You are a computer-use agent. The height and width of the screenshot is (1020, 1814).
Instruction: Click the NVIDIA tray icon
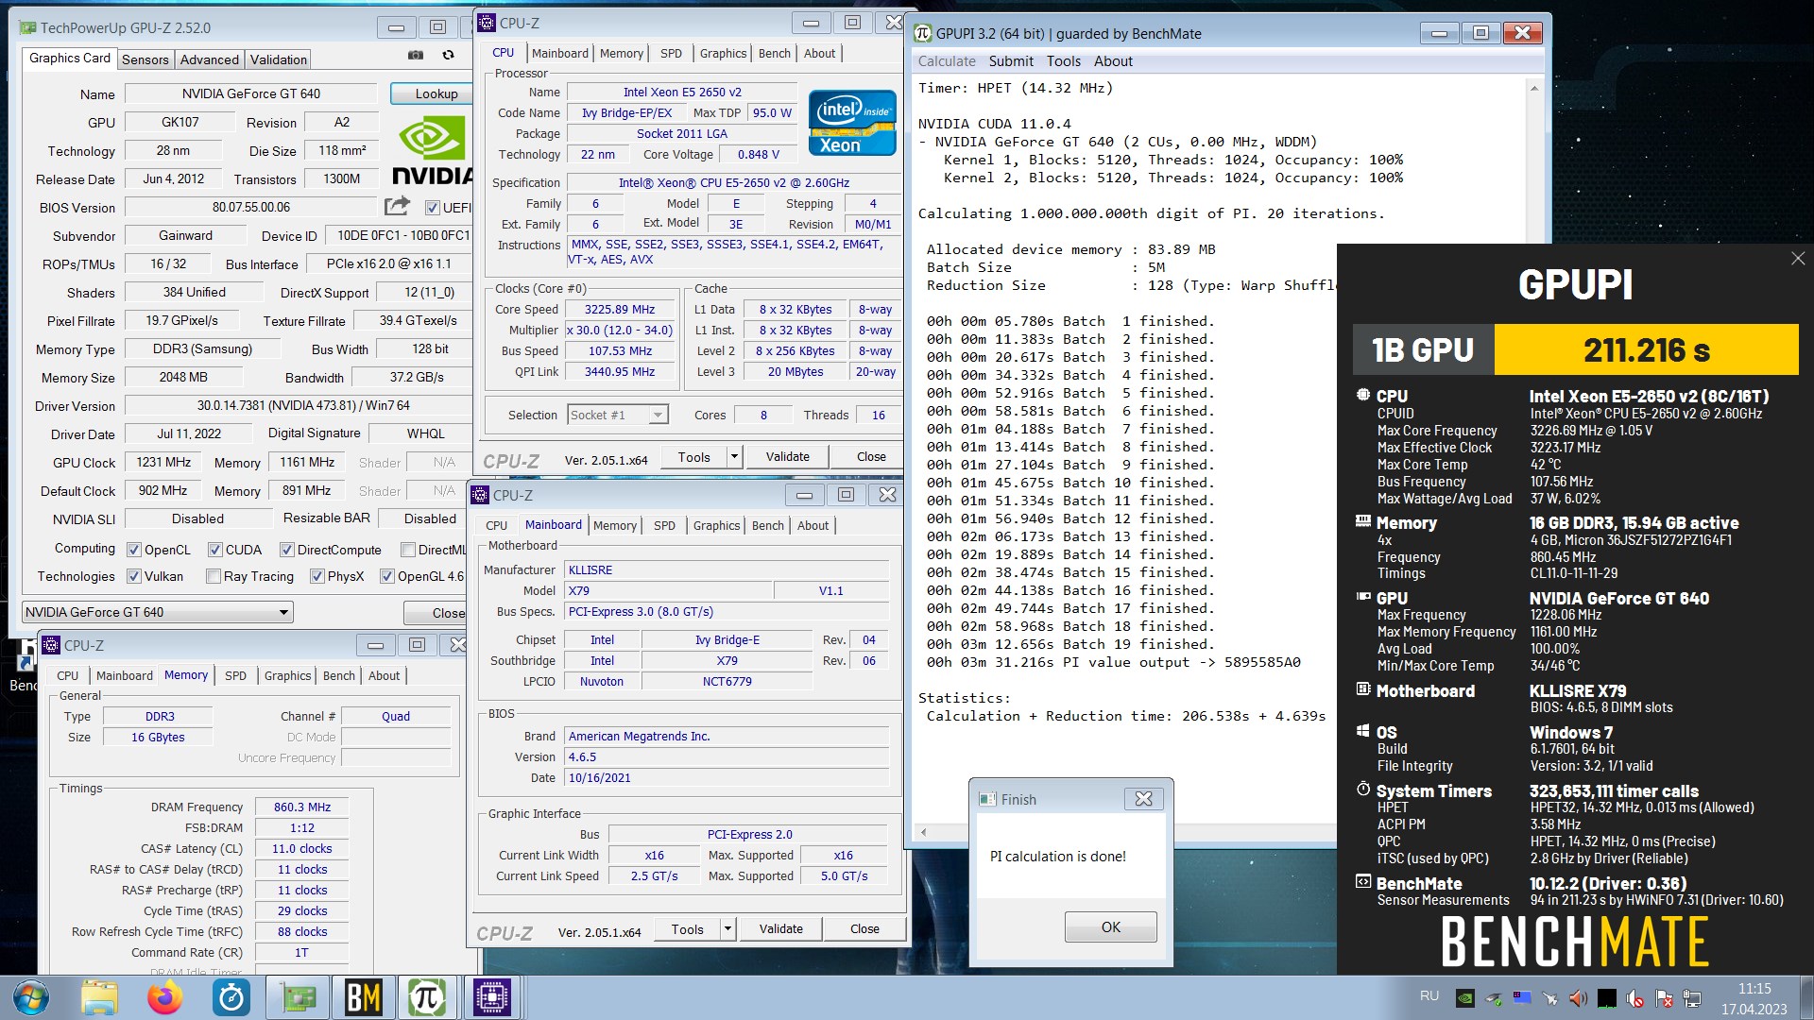(x=1465, y=997)
